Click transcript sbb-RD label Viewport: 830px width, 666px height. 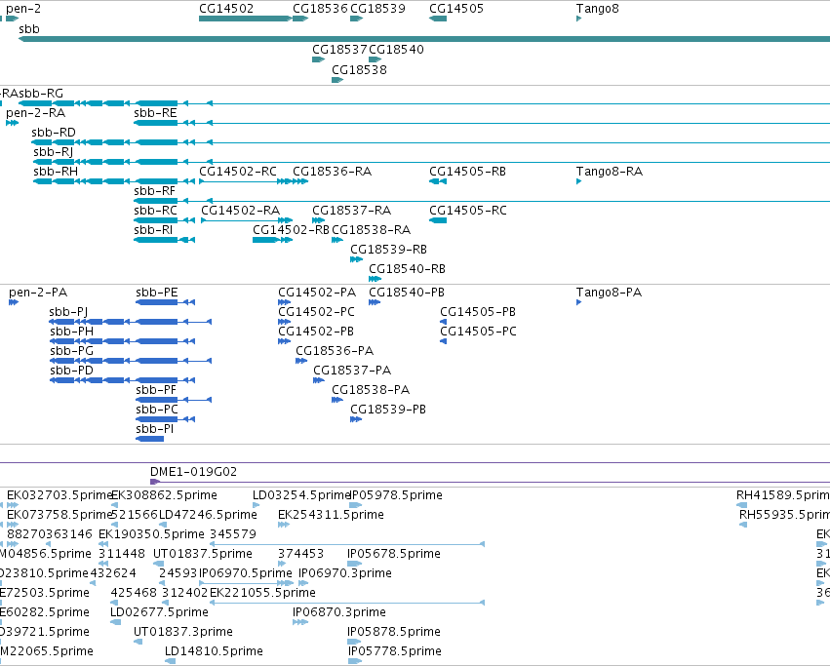click(54, 133)
